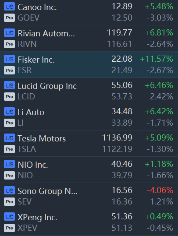Click the Li Auto price 34.48
This screenshot has height=236, width=178.
(122, 112)
